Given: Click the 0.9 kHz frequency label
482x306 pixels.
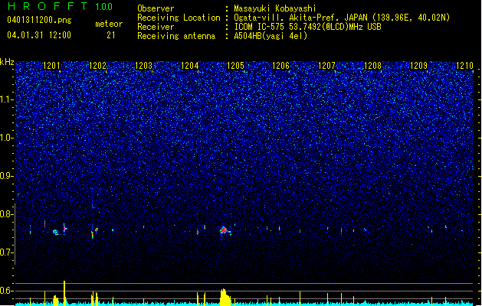Looking at the screenshot, I should 7,176.
